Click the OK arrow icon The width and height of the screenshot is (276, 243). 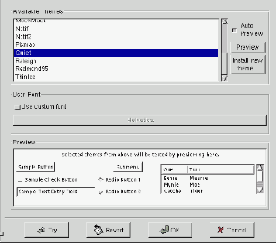(x=164, y=230)
